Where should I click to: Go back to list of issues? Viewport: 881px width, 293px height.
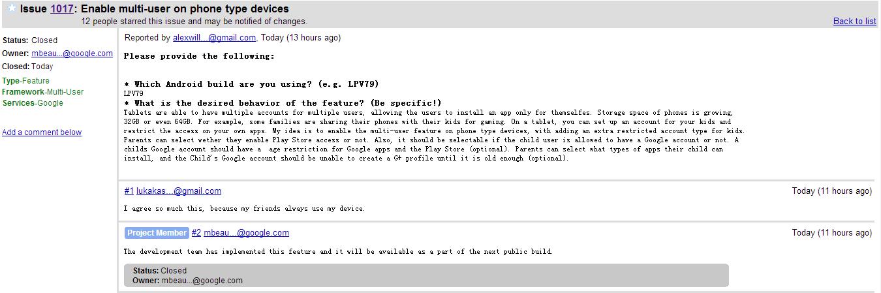tap(854, 22)
